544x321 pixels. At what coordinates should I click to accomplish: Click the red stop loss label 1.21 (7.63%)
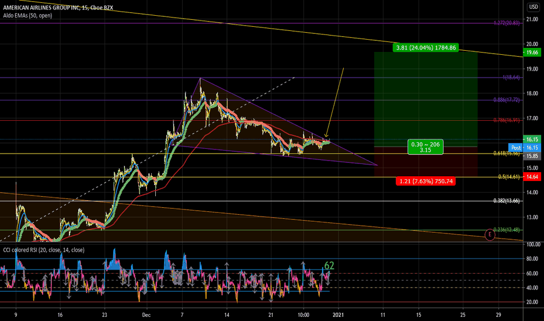coord(426,181)
